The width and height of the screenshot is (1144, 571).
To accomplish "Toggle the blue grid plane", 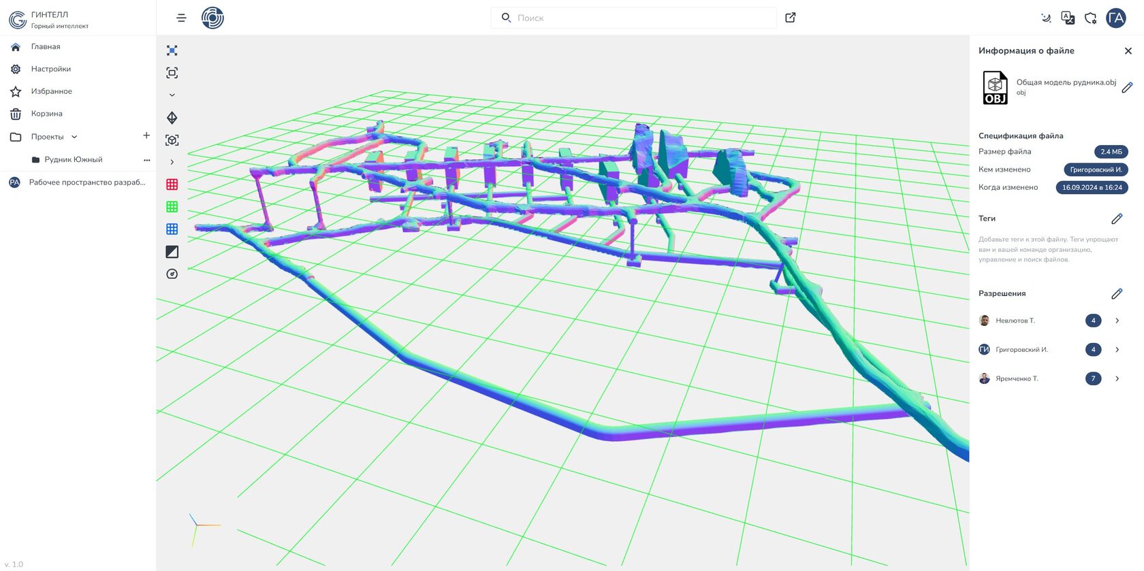I will [x=172, y=229].
